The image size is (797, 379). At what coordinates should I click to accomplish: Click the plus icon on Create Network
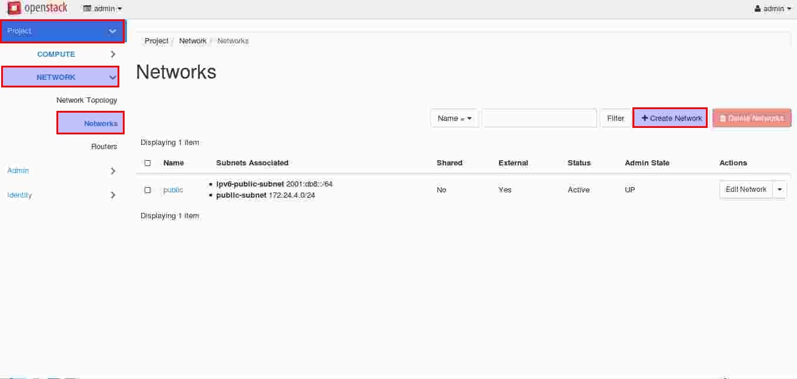[645, 118]
